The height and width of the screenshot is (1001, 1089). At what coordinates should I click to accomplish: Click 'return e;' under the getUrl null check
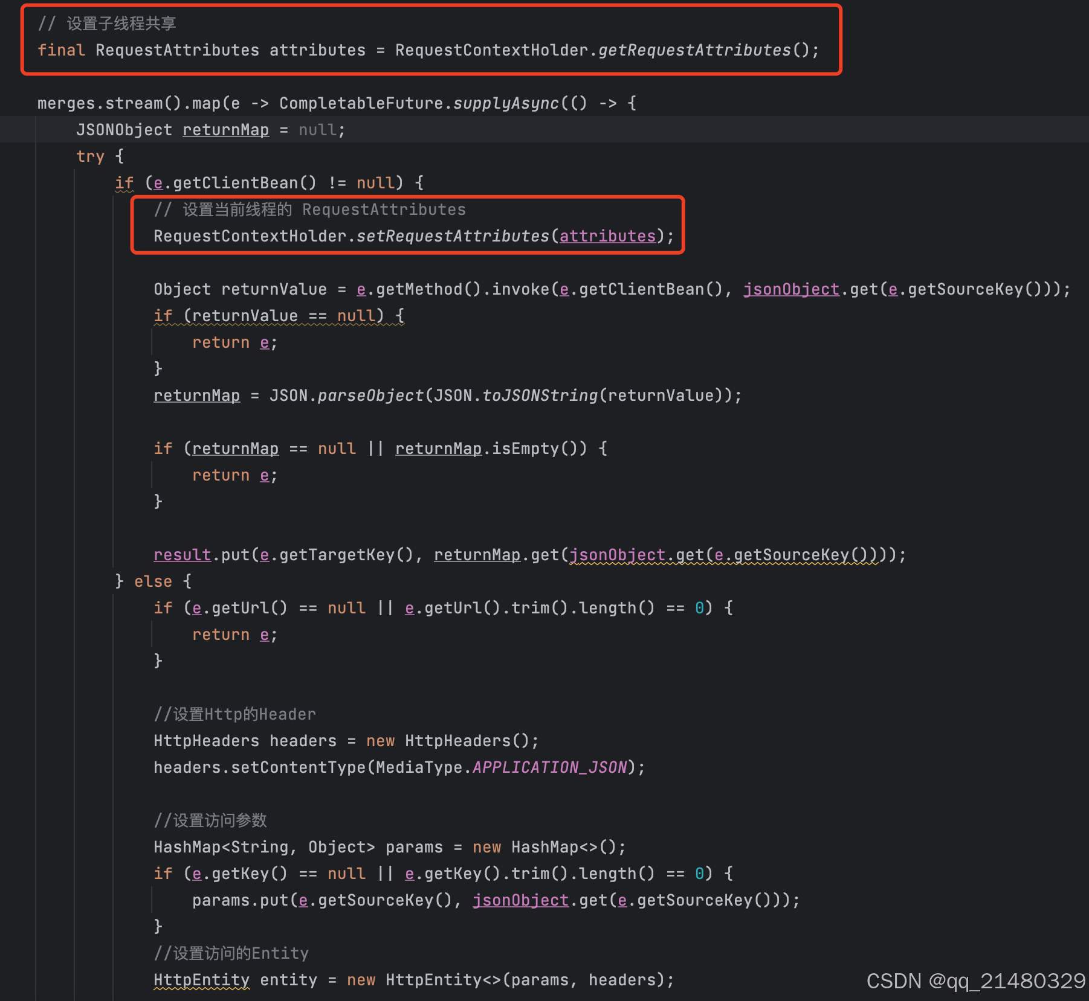[234, 635]
